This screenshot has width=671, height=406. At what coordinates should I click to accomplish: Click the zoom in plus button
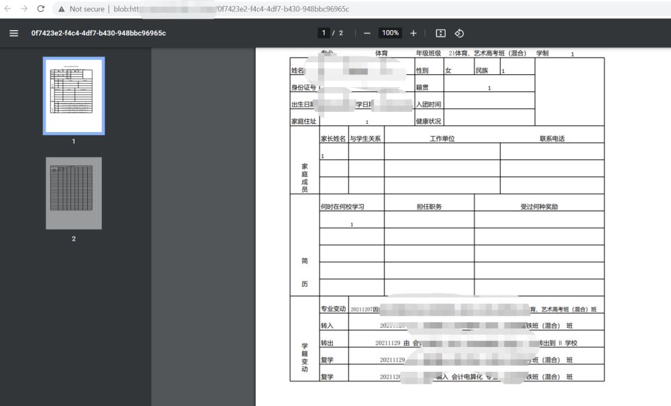coord(413,33)
